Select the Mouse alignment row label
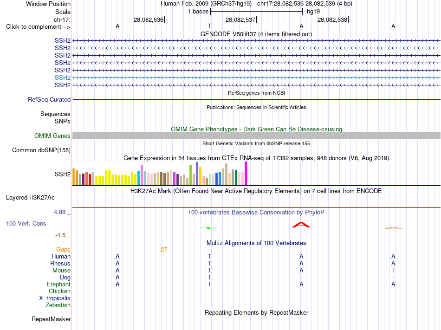The image size is (441, 330). pos(61,271)
